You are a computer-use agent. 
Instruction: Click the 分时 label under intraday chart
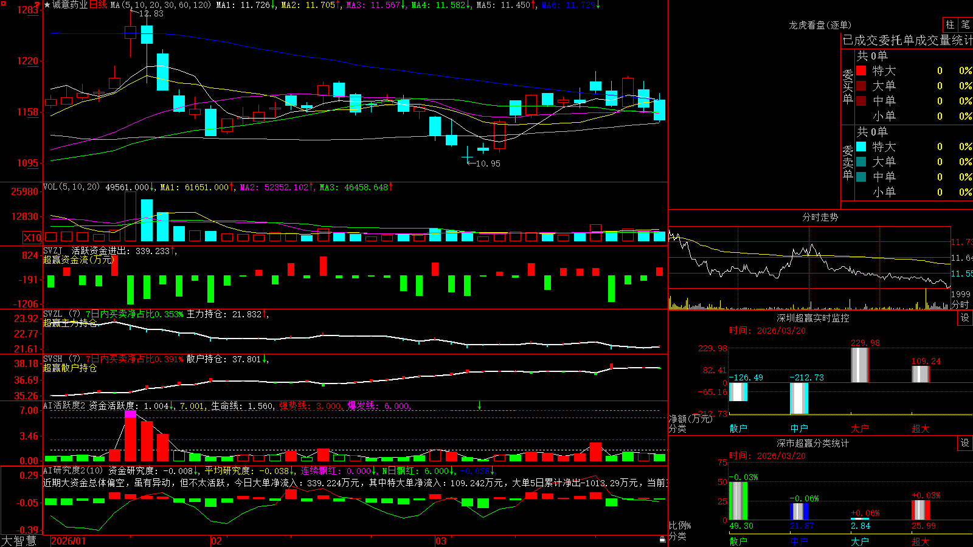click(x=960, y=304)
